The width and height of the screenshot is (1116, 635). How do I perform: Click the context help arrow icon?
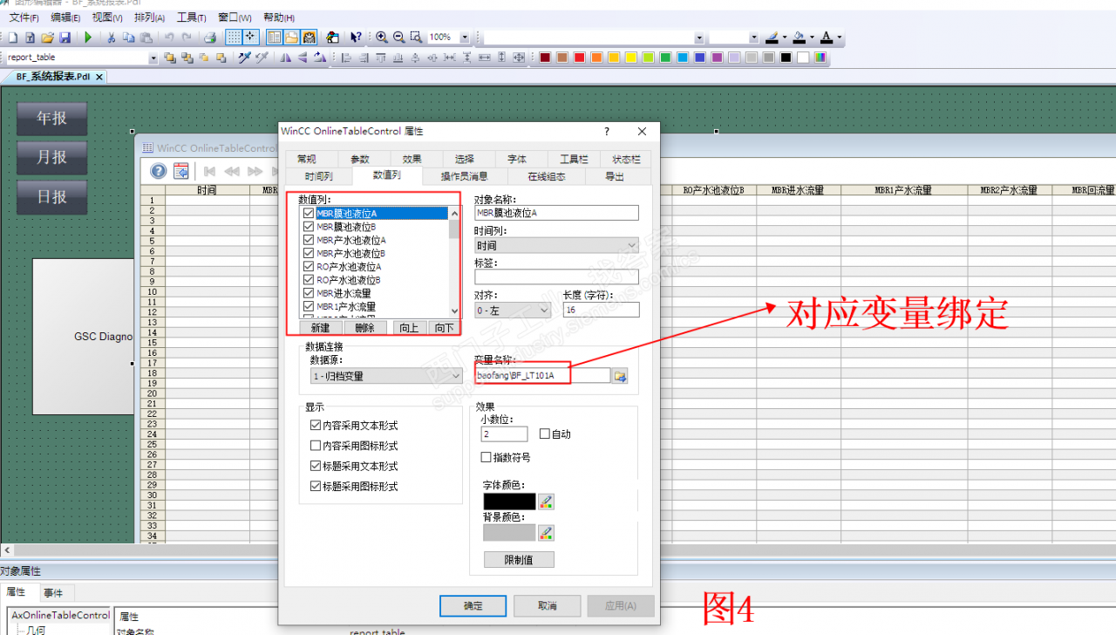pos(356,38)
